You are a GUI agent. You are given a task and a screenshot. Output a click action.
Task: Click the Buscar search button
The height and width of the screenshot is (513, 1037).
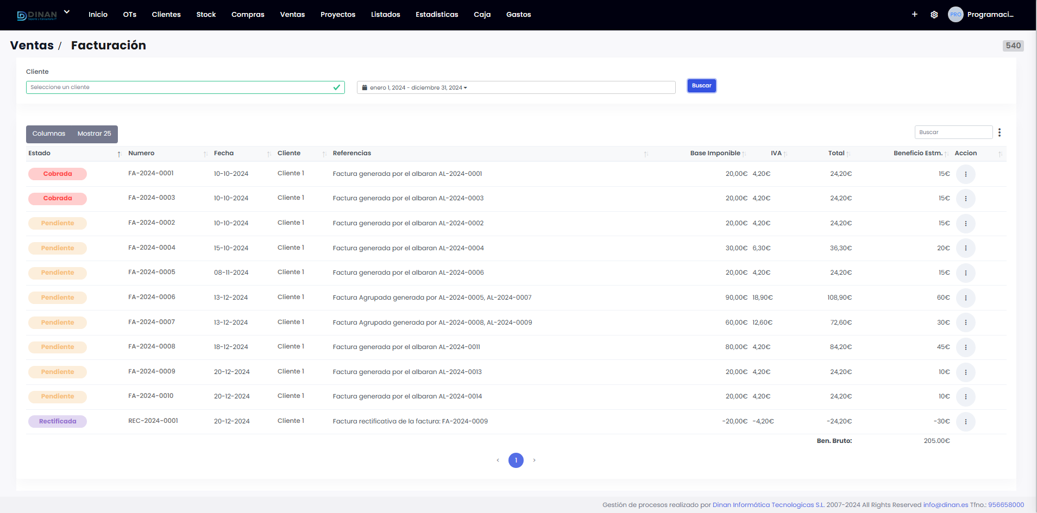(x=701, y=85)
